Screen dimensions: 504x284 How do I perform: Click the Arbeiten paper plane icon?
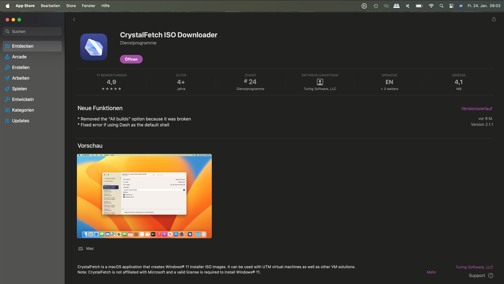pos(7,78)
